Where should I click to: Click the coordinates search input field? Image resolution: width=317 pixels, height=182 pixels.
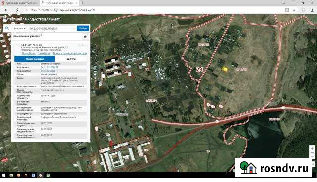[x=52, y=29]
